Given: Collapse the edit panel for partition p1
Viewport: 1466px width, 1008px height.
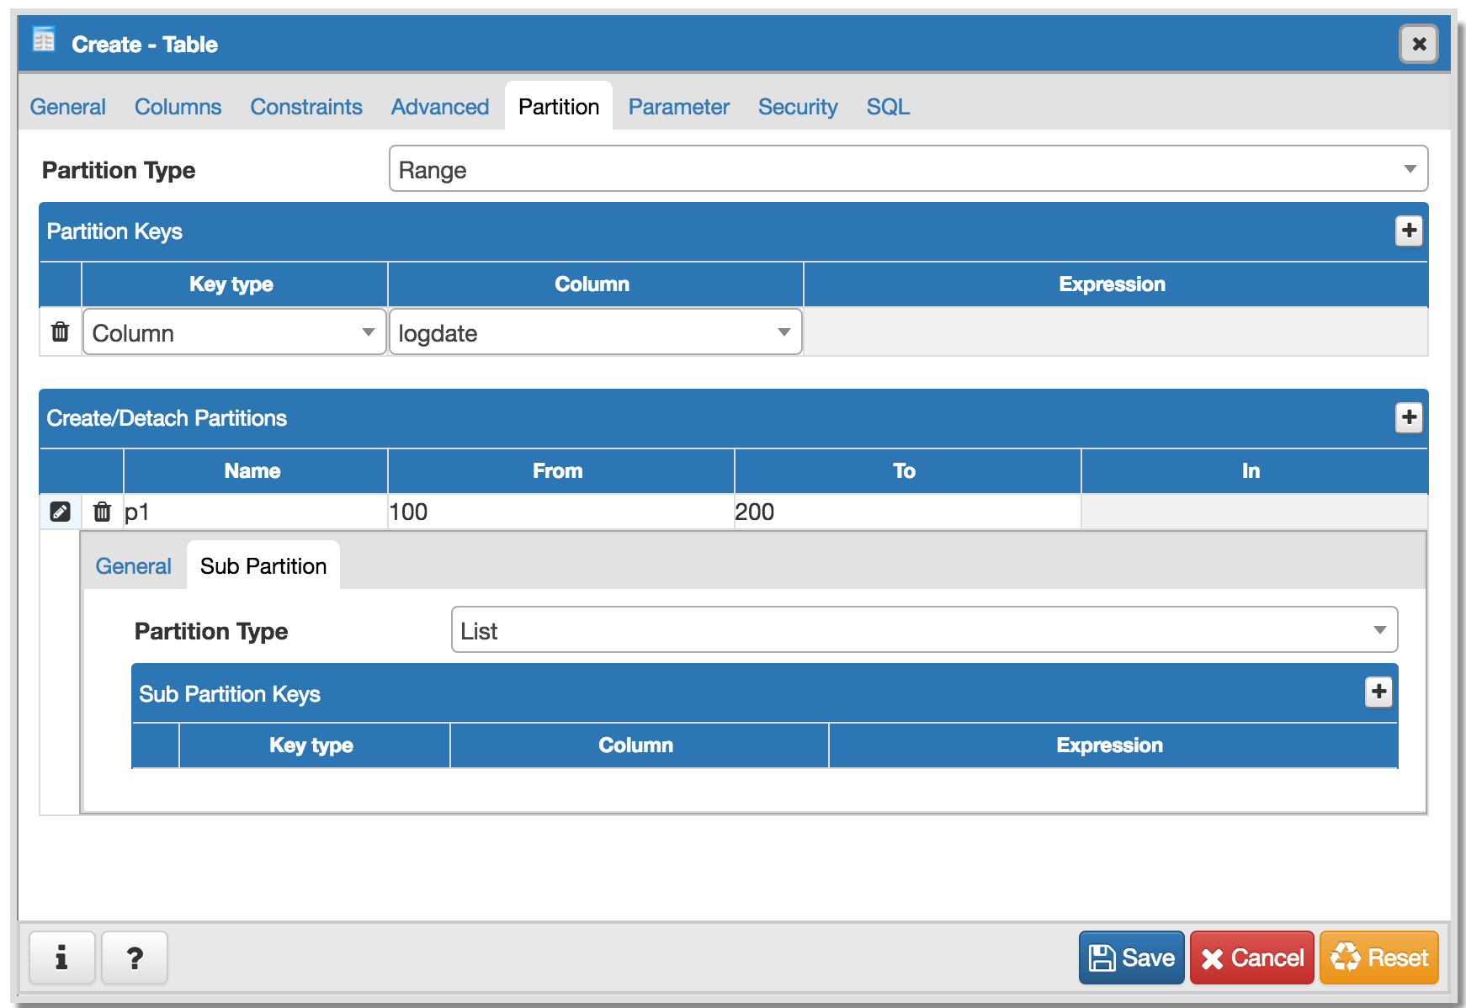Looking at the screenshot, I should (60, 512).
